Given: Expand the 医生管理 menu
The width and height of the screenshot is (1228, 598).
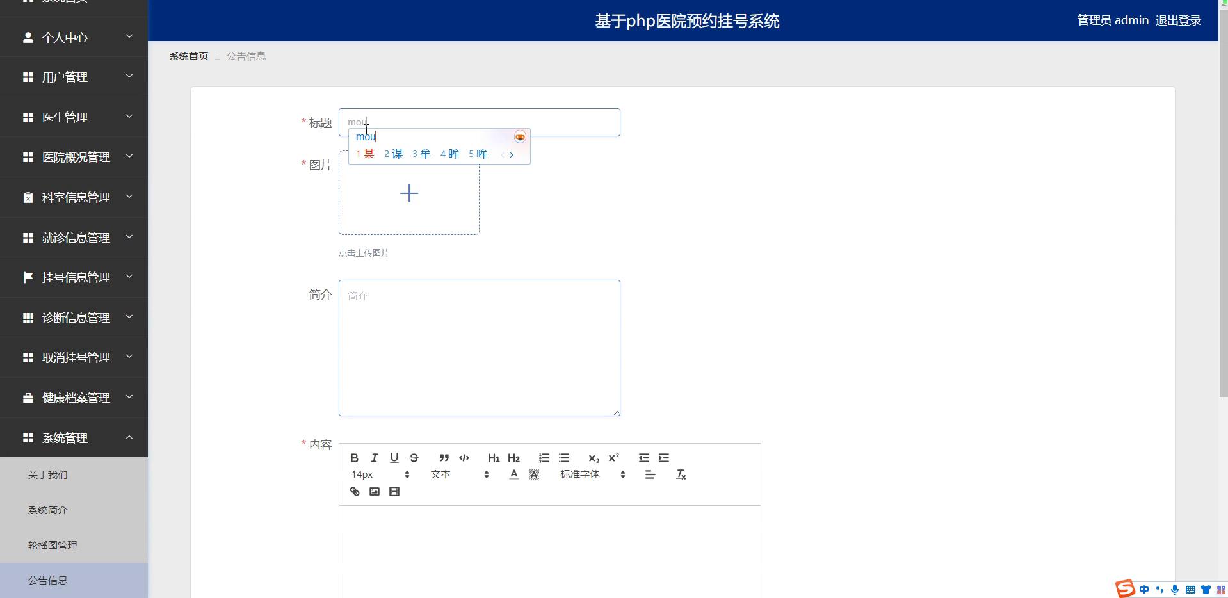Looking at the screenshot, I should pos(74,117).
